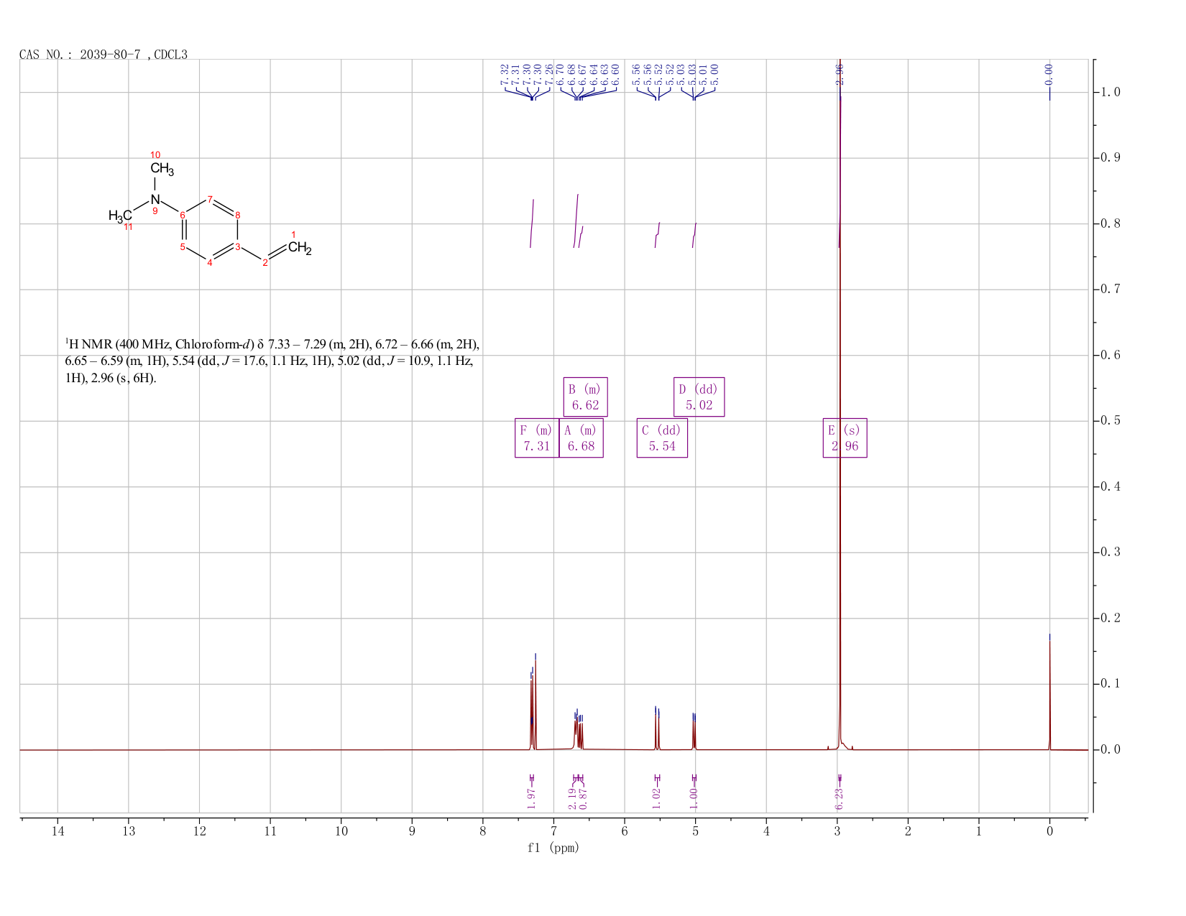The width and height of the screenshot is (1186, 916).
Task: Click the 7.32 peak label
Action: tap(505, 74)
